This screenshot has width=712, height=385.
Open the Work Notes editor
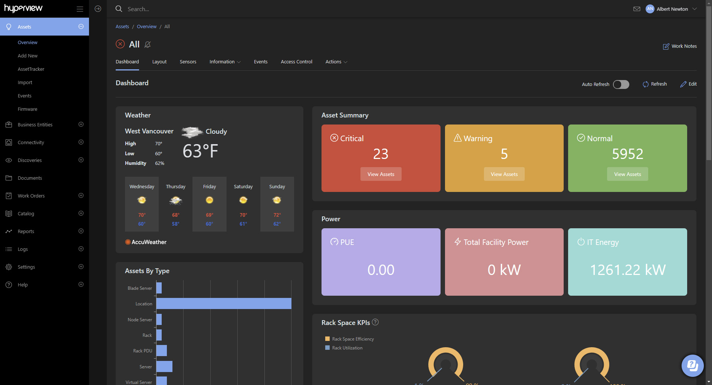pyautogui.click(x=680, y=46)
